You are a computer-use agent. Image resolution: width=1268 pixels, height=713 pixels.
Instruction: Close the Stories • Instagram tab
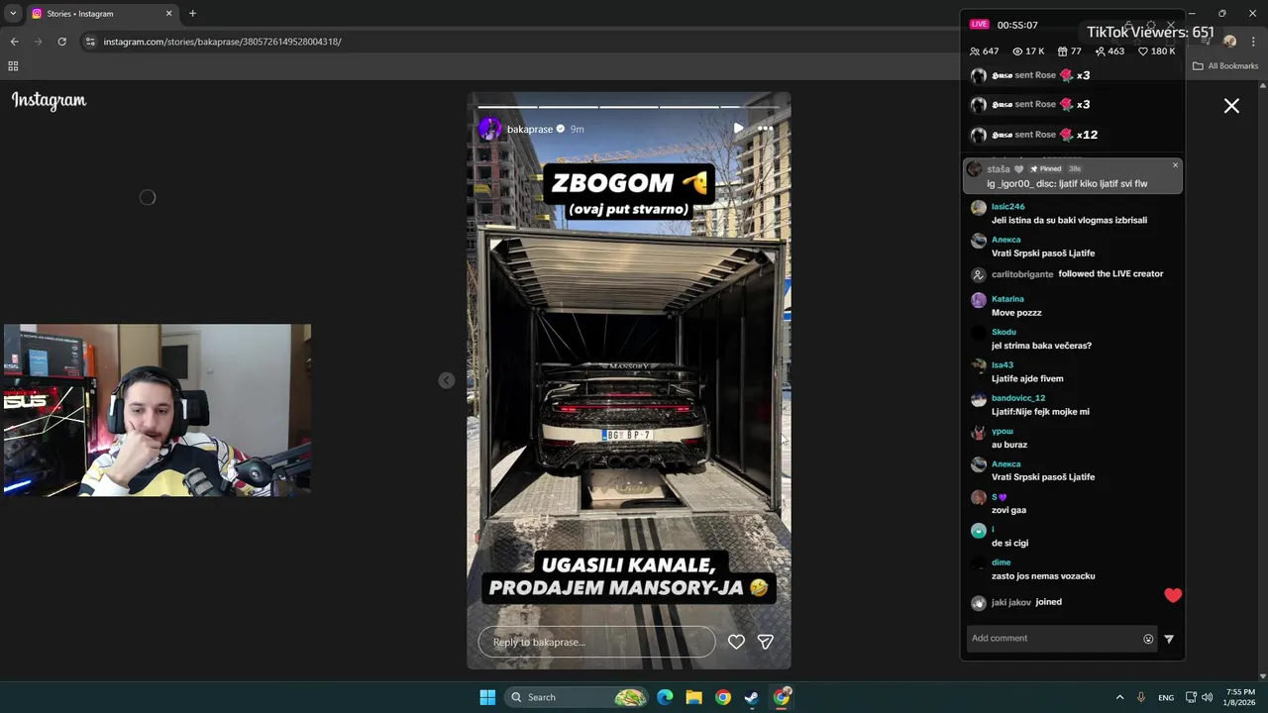coord(168,14)
